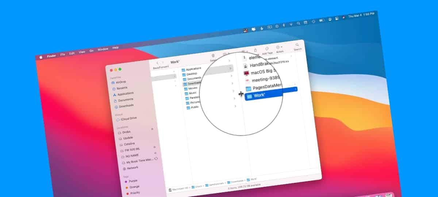Open the View menu
The width and height of the screenshot is (438, 197).
click(x=82, y=52)
